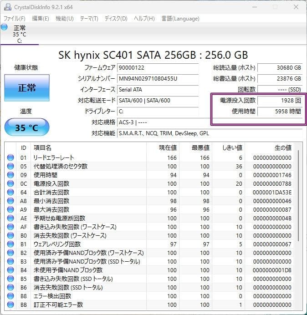Click status orb of 最小消去回数 row

(10, 201)
